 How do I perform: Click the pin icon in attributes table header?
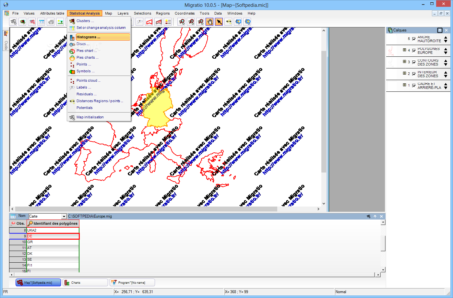click(x=375, y=216)
